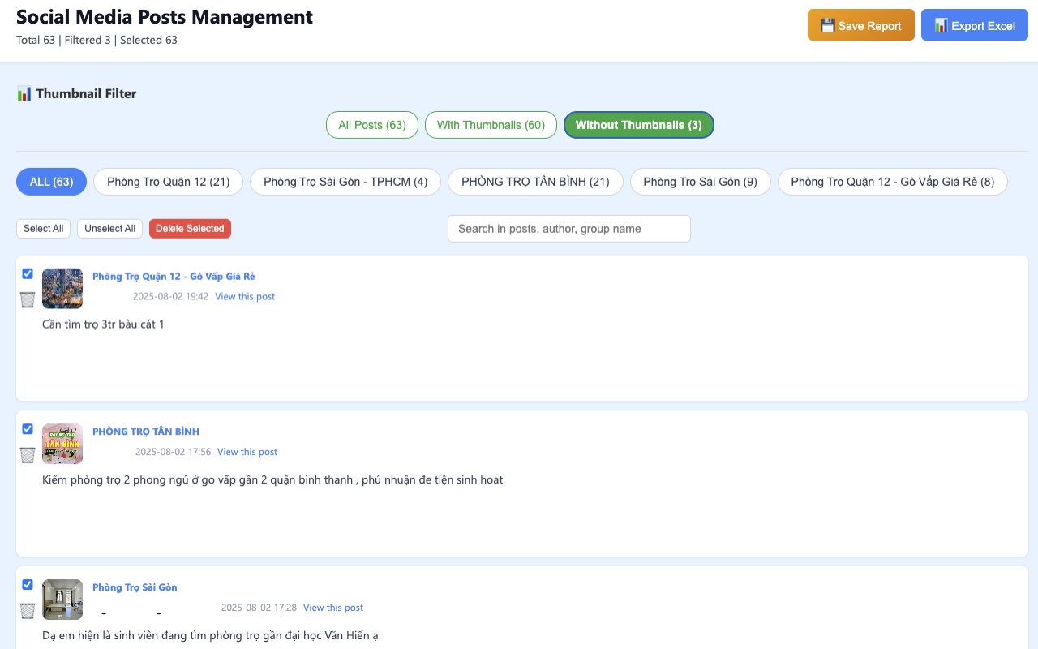Click the PHÒNG TRỌ TÂN BÌNH group avatar
Viewport: 1038px width, 649px height.
pos(62,444)
